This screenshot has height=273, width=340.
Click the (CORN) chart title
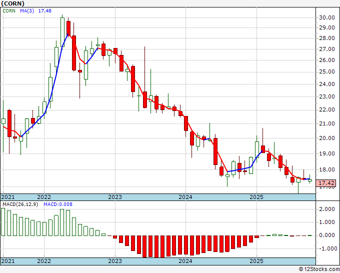tap(16, 4)
